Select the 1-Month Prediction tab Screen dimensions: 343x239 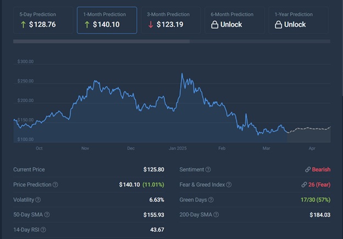107,20
